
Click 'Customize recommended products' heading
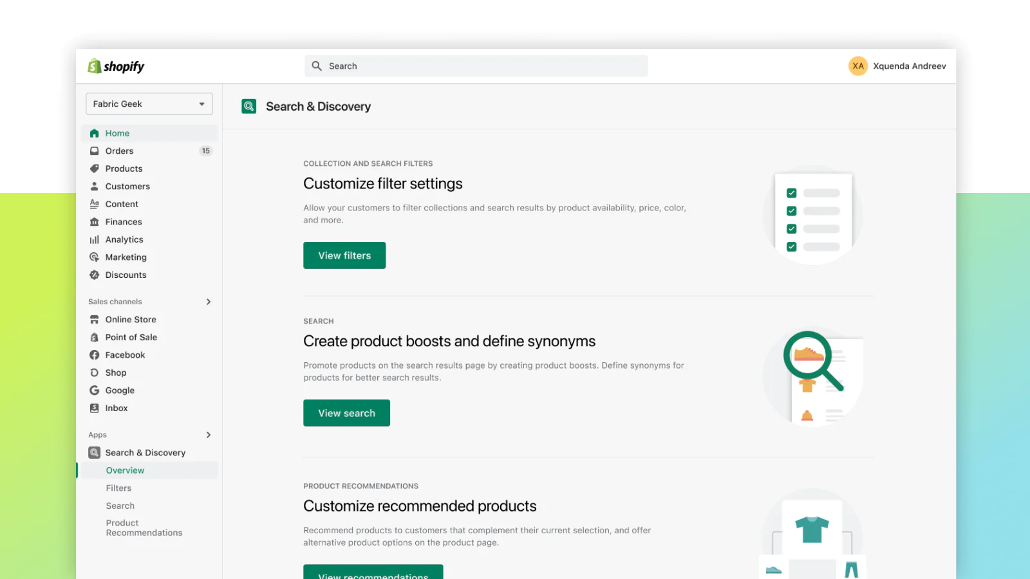(x=420, y=506)
